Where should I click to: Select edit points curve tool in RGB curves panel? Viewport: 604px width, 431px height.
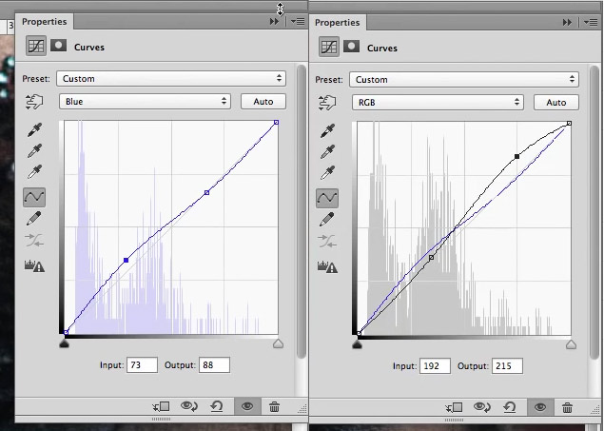(327, 198)
